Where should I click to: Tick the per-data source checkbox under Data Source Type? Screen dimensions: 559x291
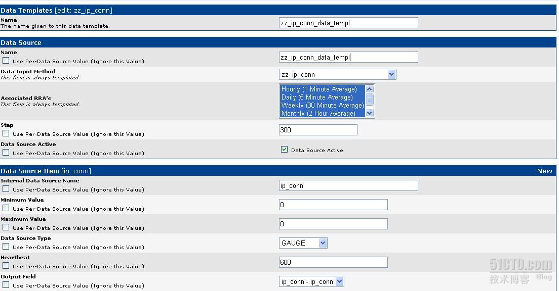[x=6, y=247]
